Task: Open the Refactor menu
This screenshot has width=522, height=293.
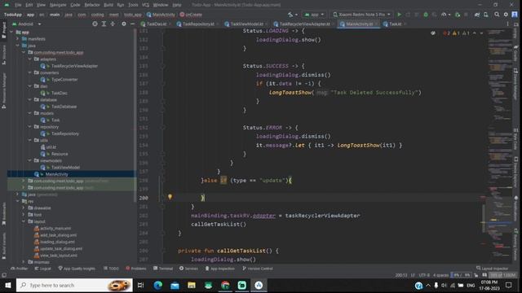Action: (92, 5)
